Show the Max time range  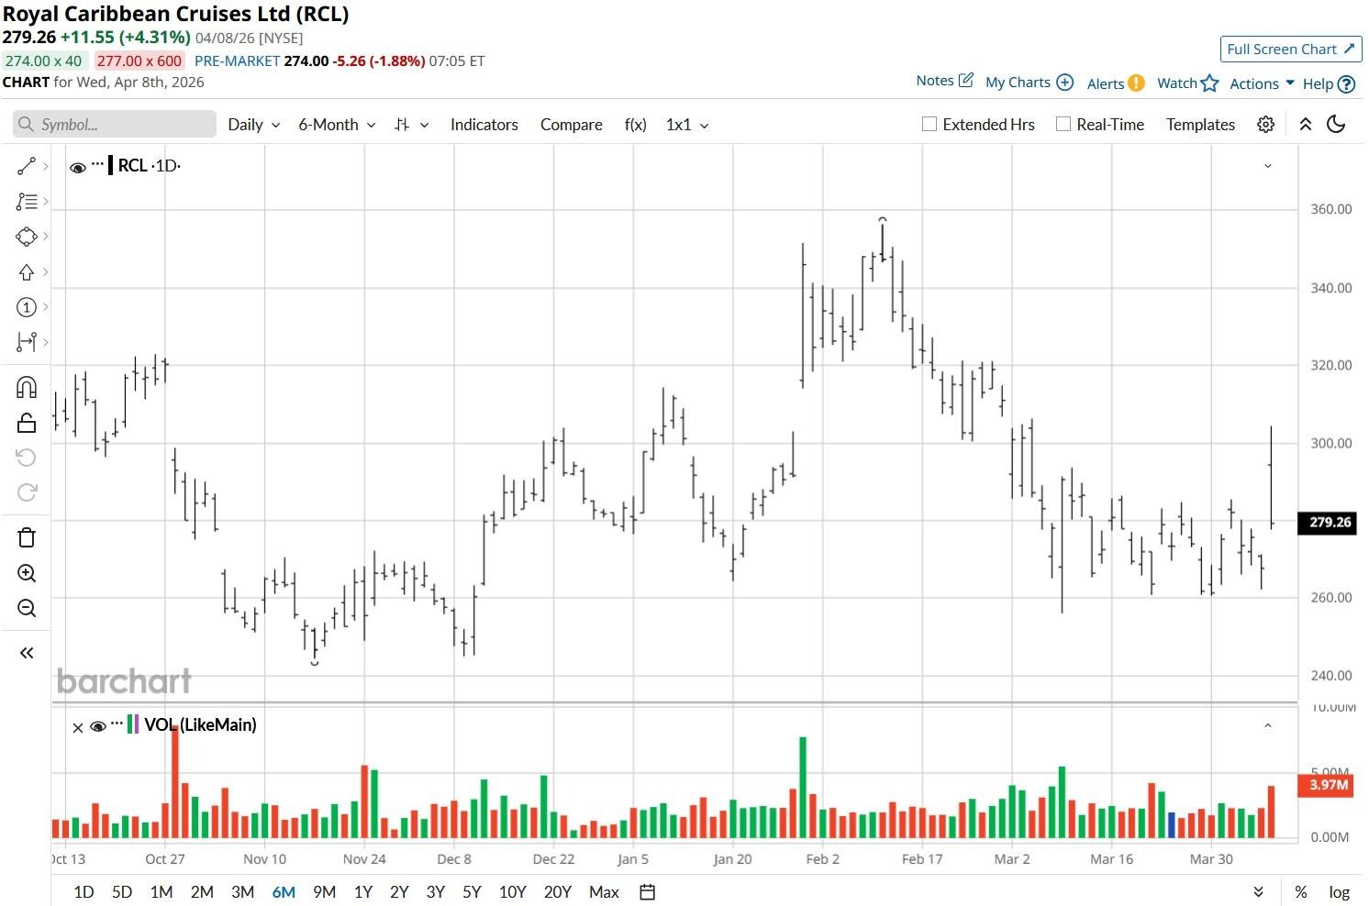click(604, 892)
